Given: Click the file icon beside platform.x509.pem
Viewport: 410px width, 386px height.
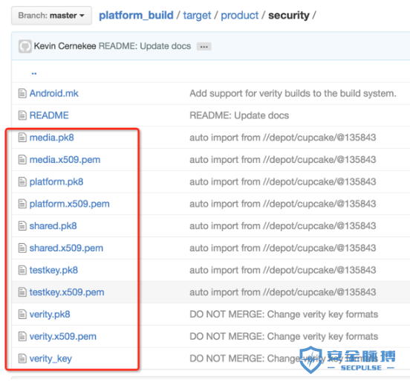Looking at the screenshot, I should pyautogui.click(x=22, y=204).
